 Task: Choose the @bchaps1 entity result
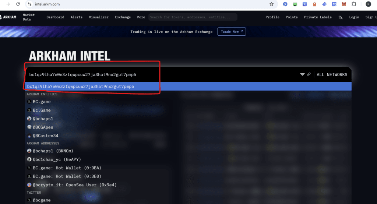click(x=43, y=119)
